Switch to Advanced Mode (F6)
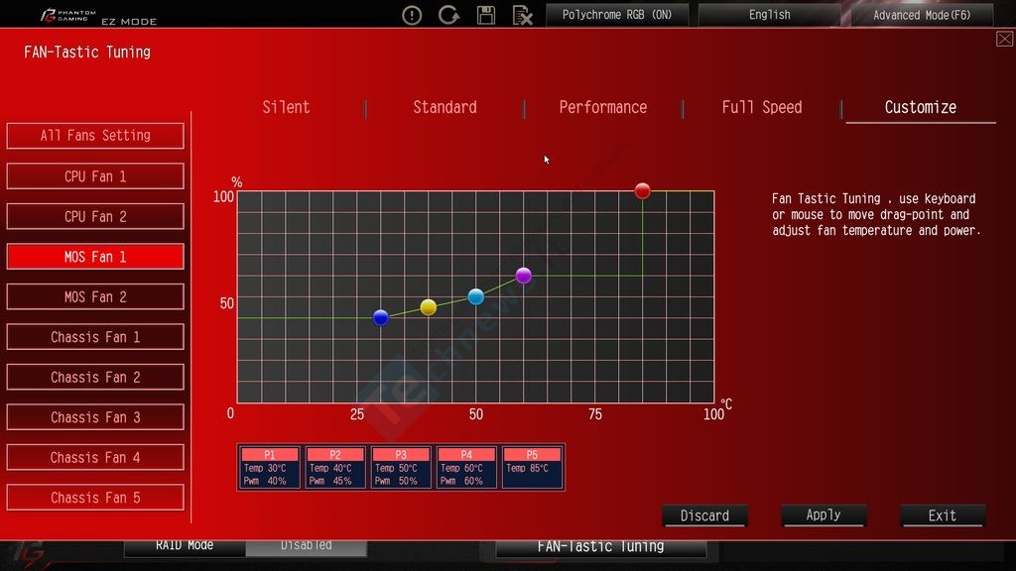 (922, 14)
